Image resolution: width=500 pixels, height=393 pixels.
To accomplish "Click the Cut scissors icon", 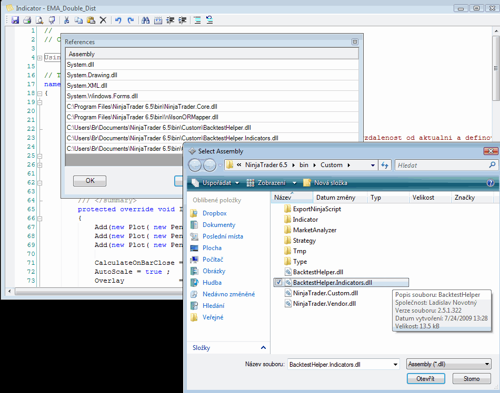I will (x=67, y=20).
